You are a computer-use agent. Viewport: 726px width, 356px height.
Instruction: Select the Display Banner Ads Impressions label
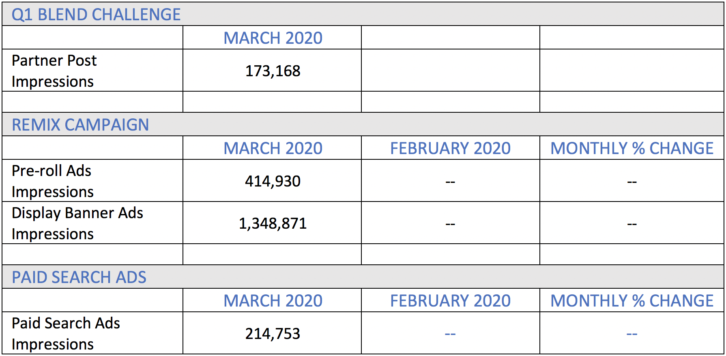point(77,223)
